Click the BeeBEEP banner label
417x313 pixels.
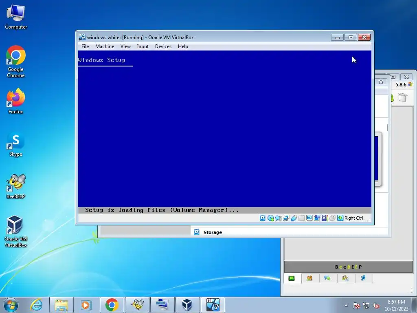(349, 267)
